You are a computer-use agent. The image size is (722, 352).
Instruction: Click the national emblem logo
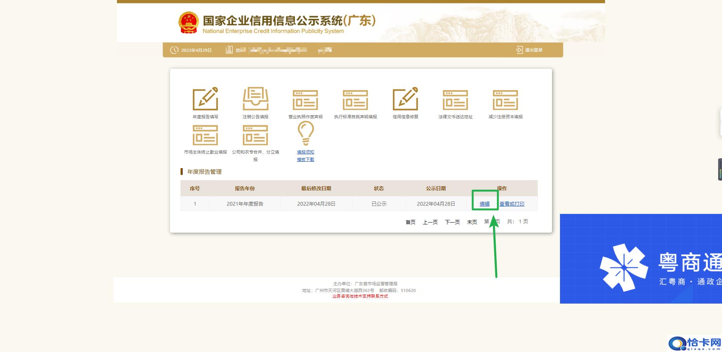[188, 22]
